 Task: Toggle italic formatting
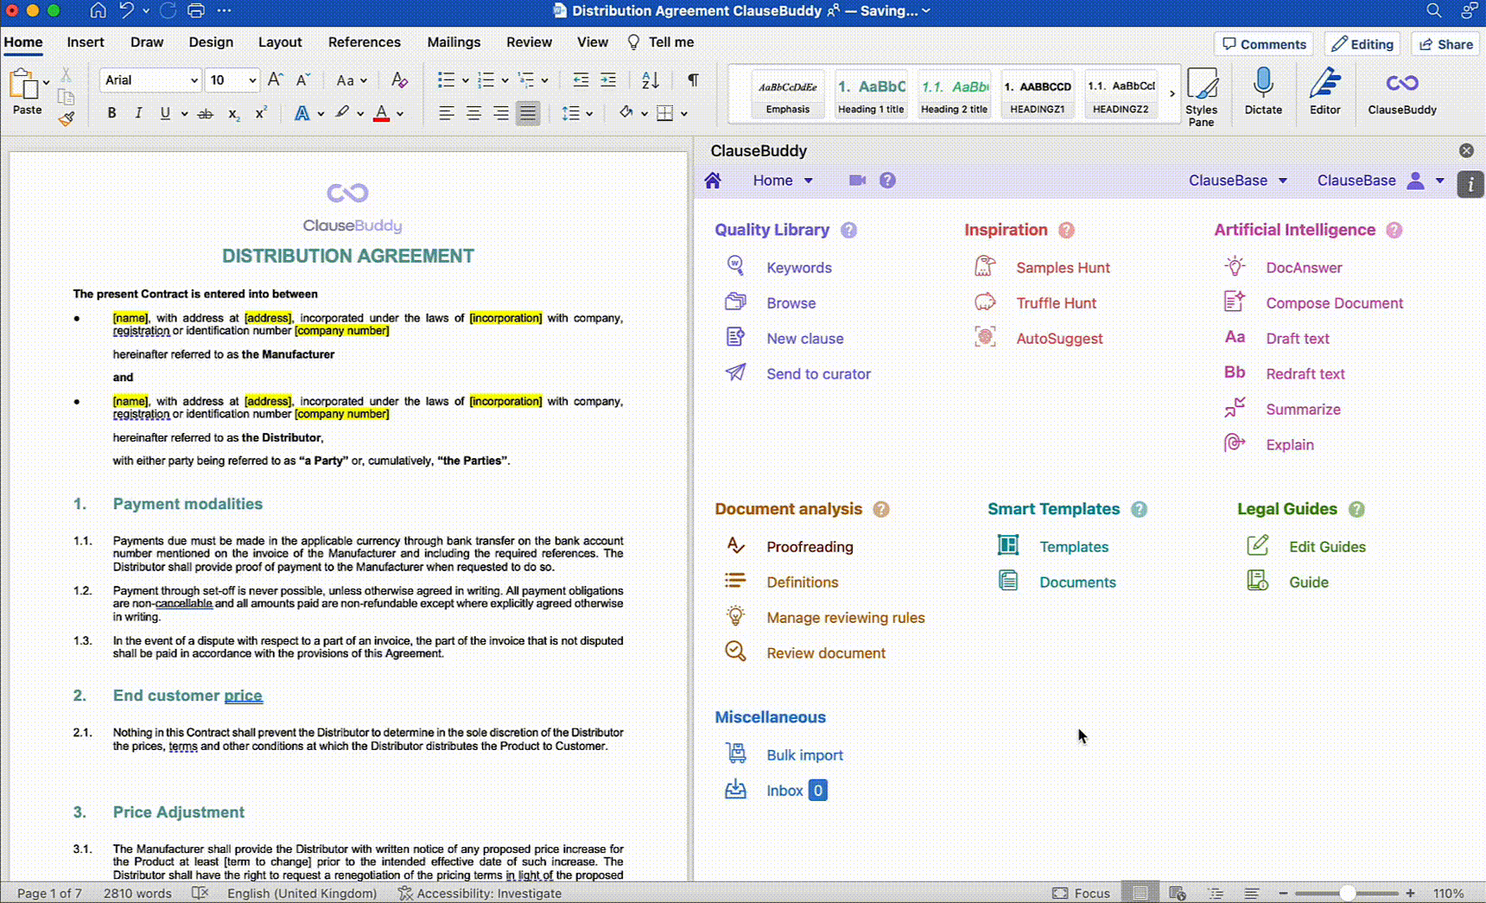[x=138, y=113]
